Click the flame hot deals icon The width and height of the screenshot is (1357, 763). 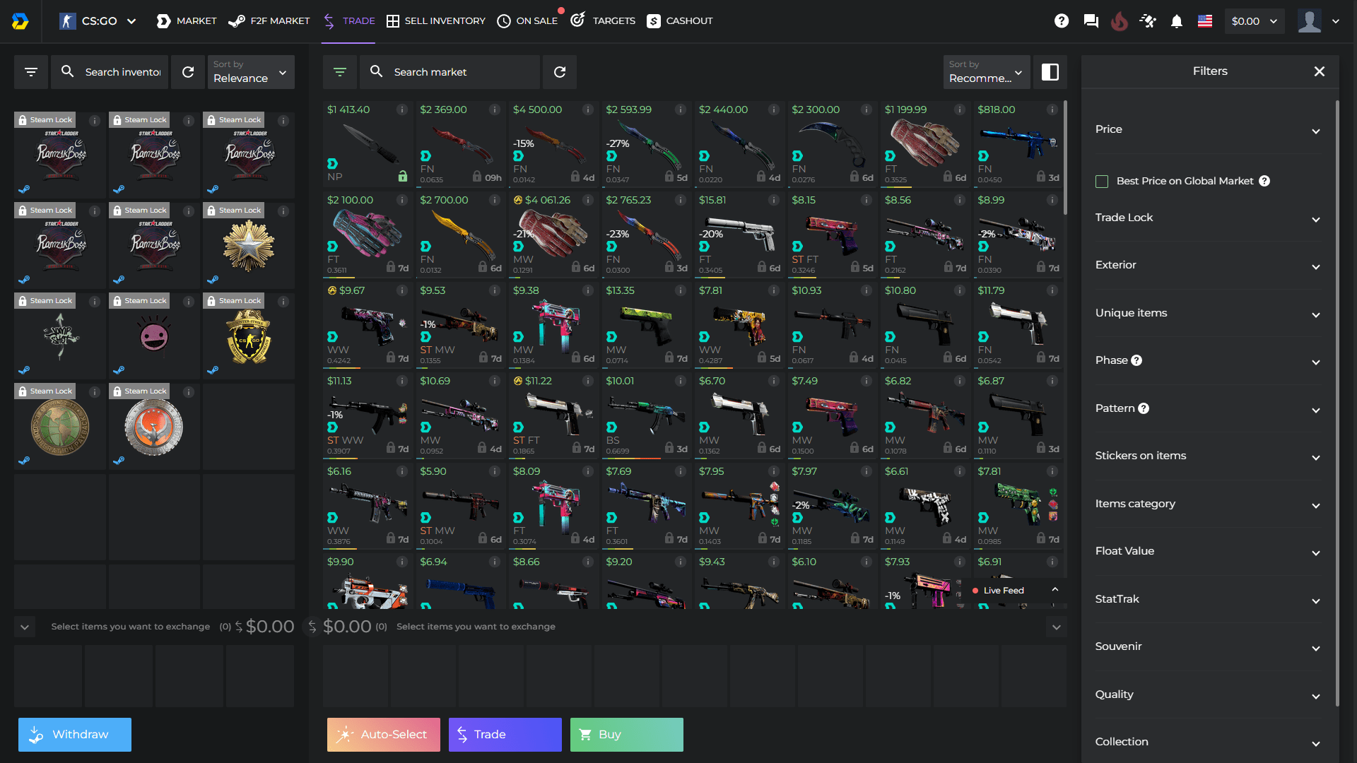1120,20
